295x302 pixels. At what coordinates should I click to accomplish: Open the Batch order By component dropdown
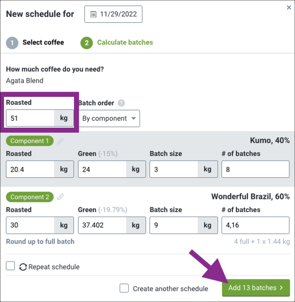pos(109,119)
